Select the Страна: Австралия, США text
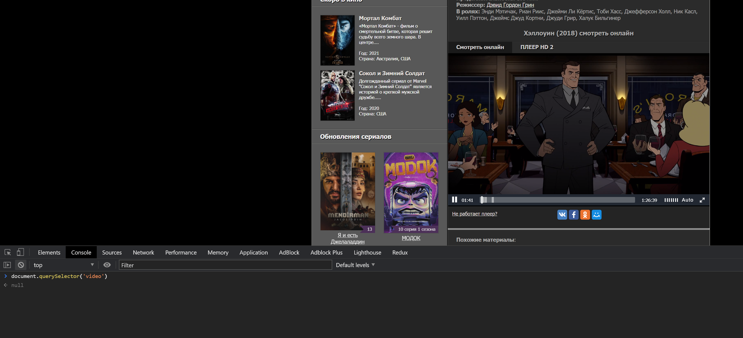The width and height of the screenshot is (743, 338). click(385, 59)
